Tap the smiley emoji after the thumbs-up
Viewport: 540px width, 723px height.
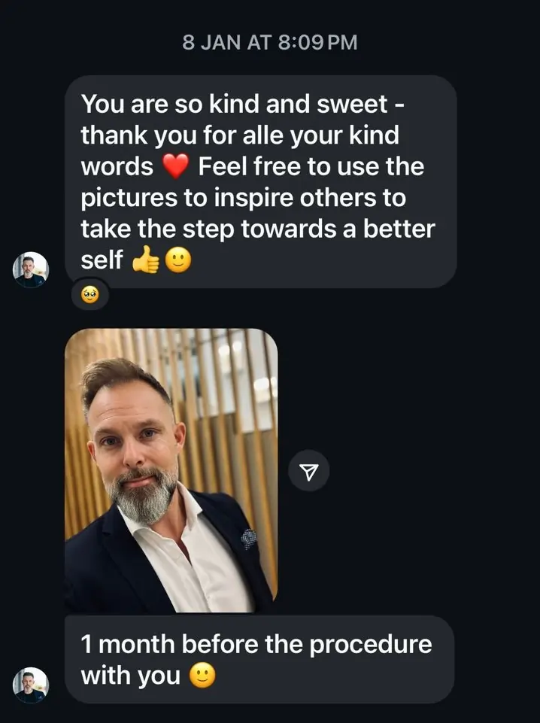(177, 261)
